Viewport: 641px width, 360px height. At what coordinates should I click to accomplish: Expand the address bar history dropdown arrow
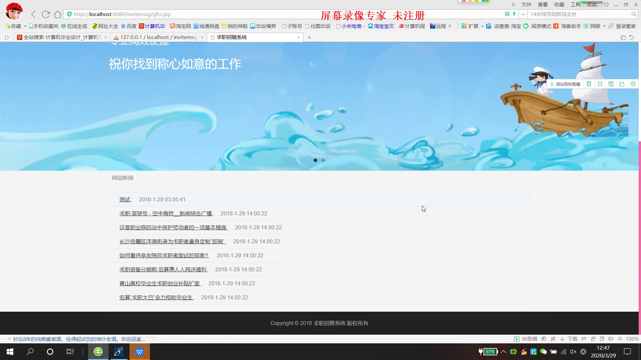[523, 14]
